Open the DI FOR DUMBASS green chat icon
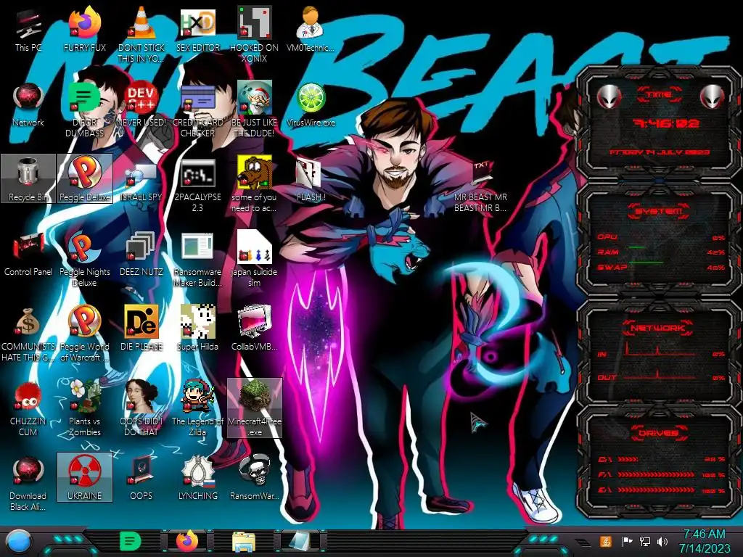The width and height of the screenshot is (743, 557). coord(85,110)
